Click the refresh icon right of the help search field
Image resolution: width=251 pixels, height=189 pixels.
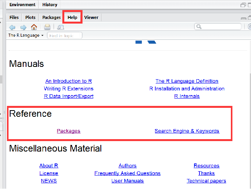click(x=249, y=27)
